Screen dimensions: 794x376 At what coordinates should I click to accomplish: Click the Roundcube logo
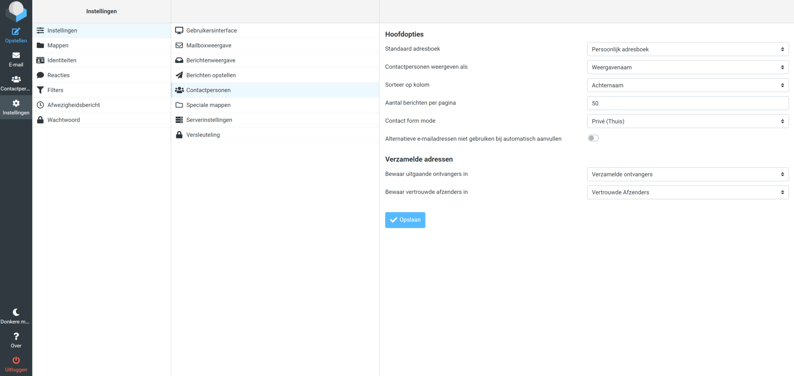click(x=16, y=11)
